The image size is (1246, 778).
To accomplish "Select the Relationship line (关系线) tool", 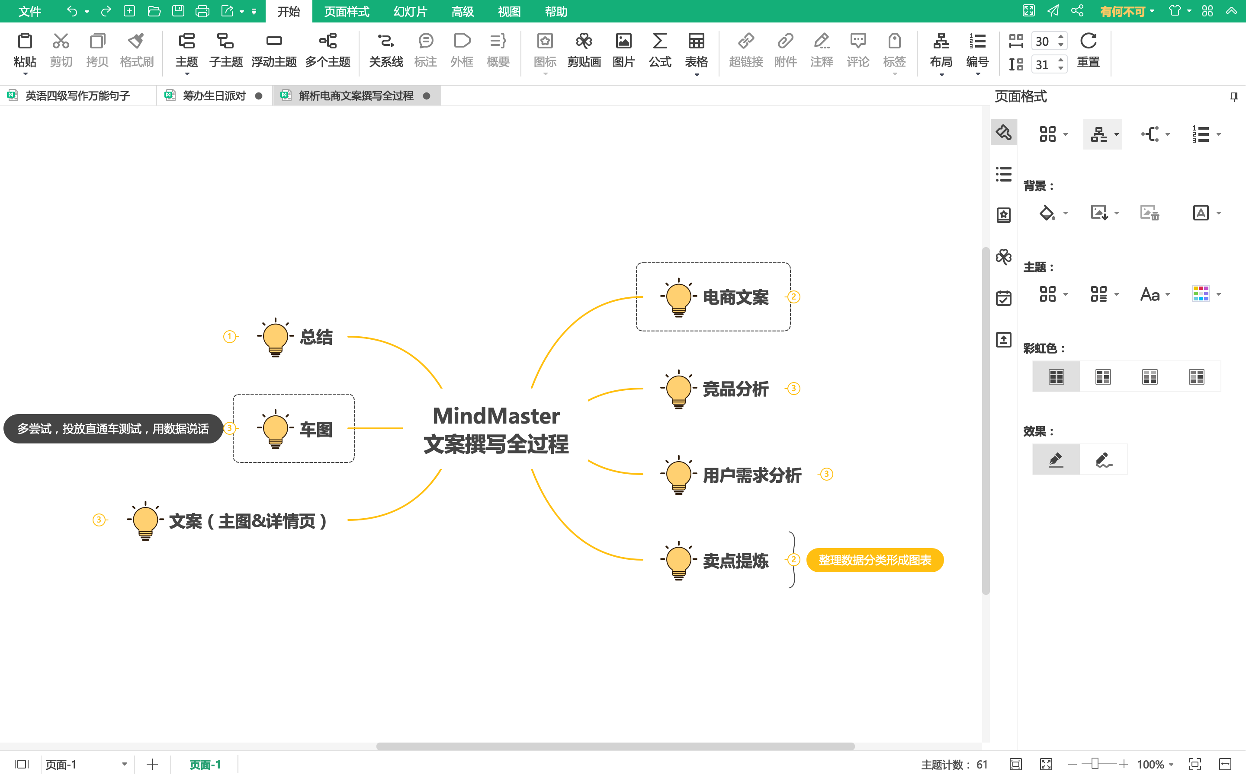I will [385, 50].
